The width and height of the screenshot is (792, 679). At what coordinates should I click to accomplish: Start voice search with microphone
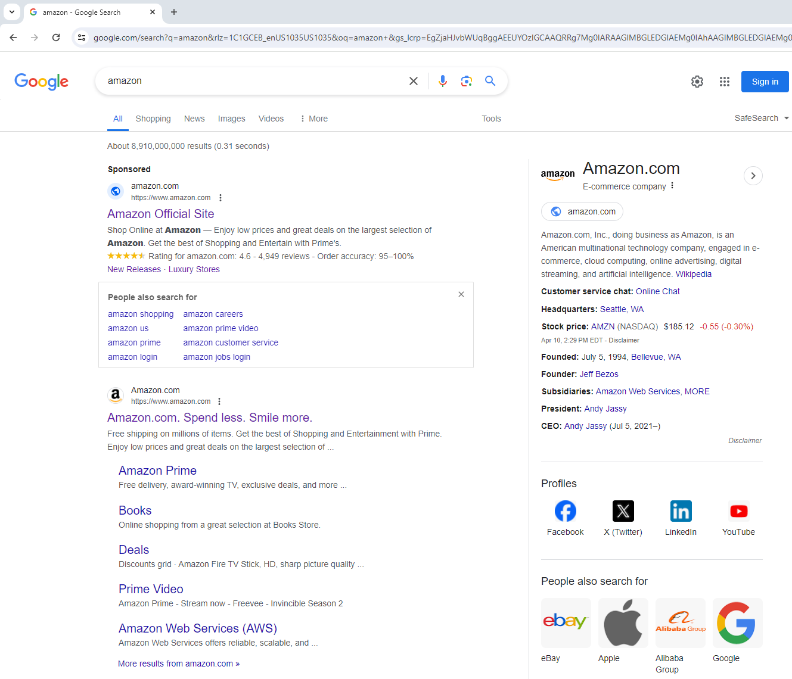tap(443, 81)
